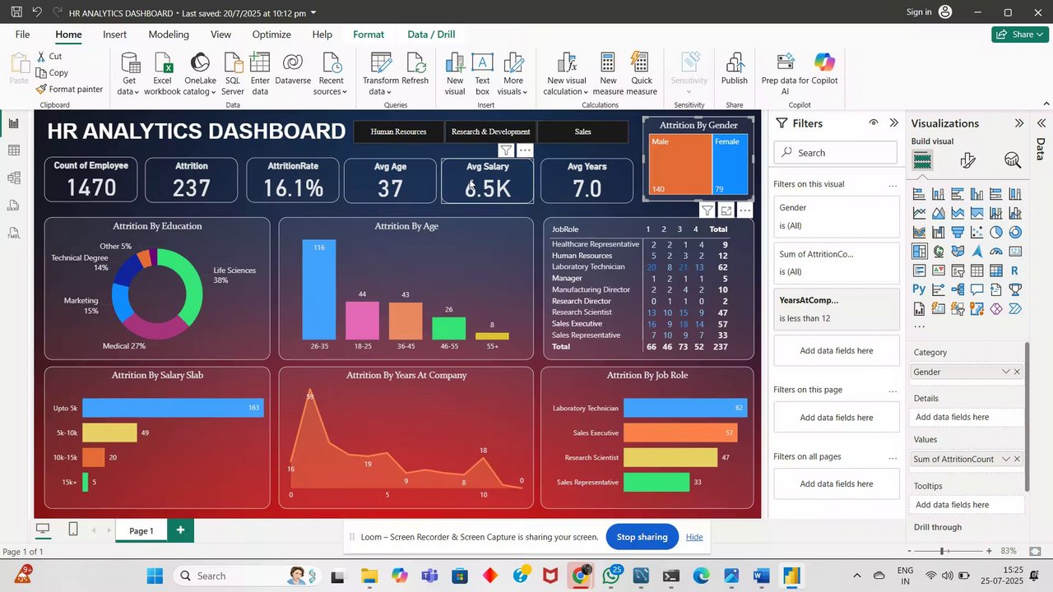Screen dimensions: 1053x592
Task: Expand More visuals dropdown
Action: 513,74
